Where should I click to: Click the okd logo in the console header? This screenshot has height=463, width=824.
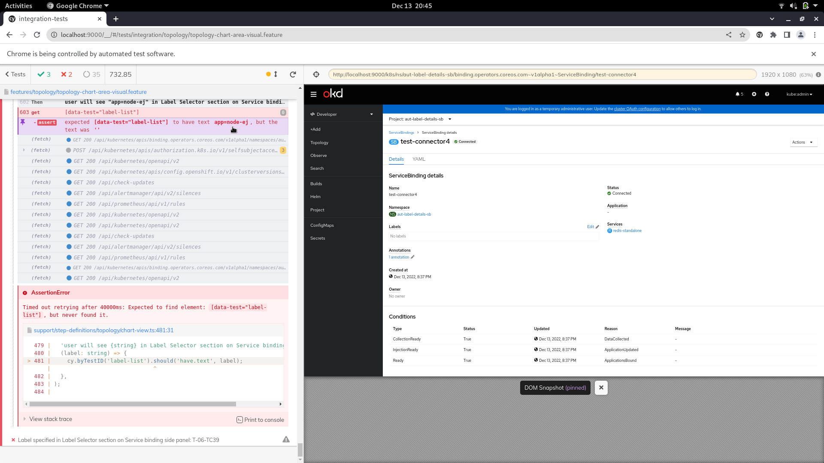333,93
